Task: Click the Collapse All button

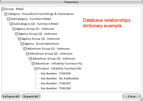Action: pyautogui.click(x=11, y=97)
